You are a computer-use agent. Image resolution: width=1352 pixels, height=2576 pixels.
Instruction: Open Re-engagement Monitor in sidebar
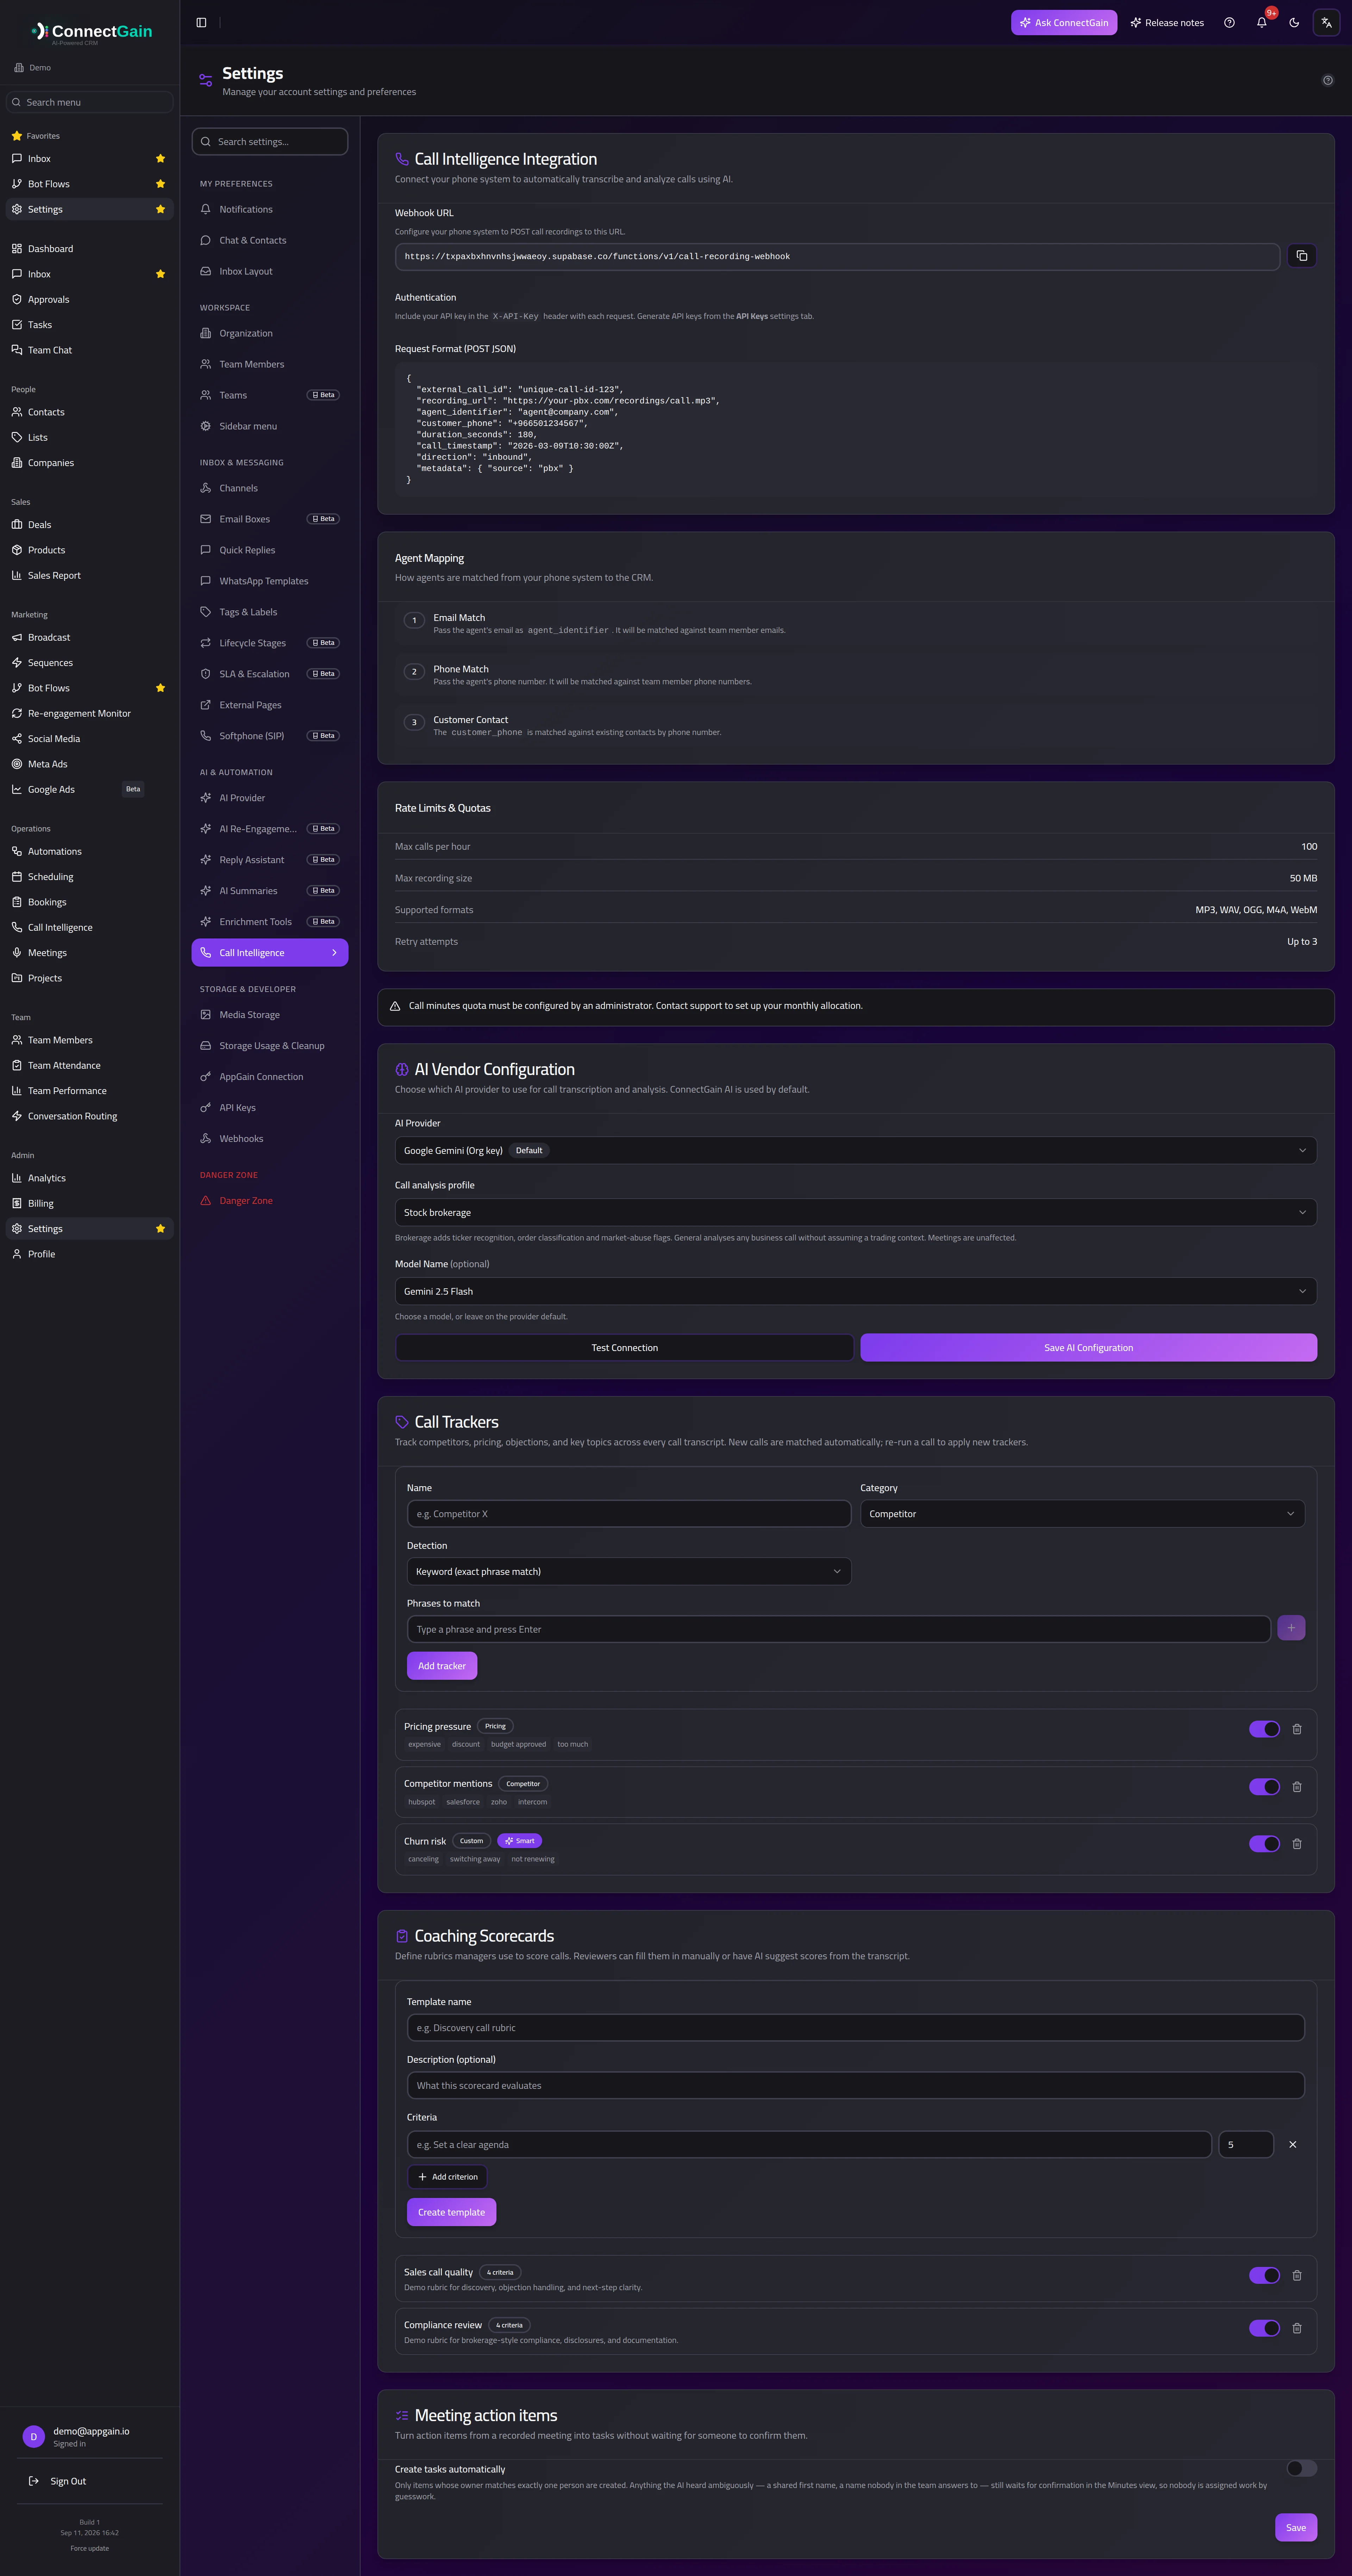point(90,713)
